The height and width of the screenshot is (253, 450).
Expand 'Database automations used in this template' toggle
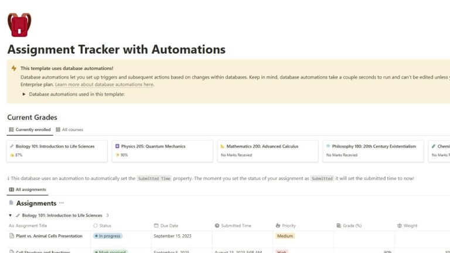pyautogui.click(x=24, y=94)
